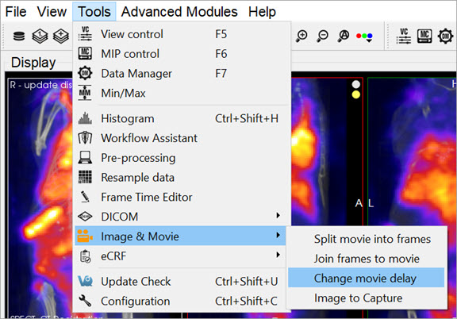The image size is (457, 319).
Task: Open Data Manager gear icon in toolbar
Action: tap(445, 37)
